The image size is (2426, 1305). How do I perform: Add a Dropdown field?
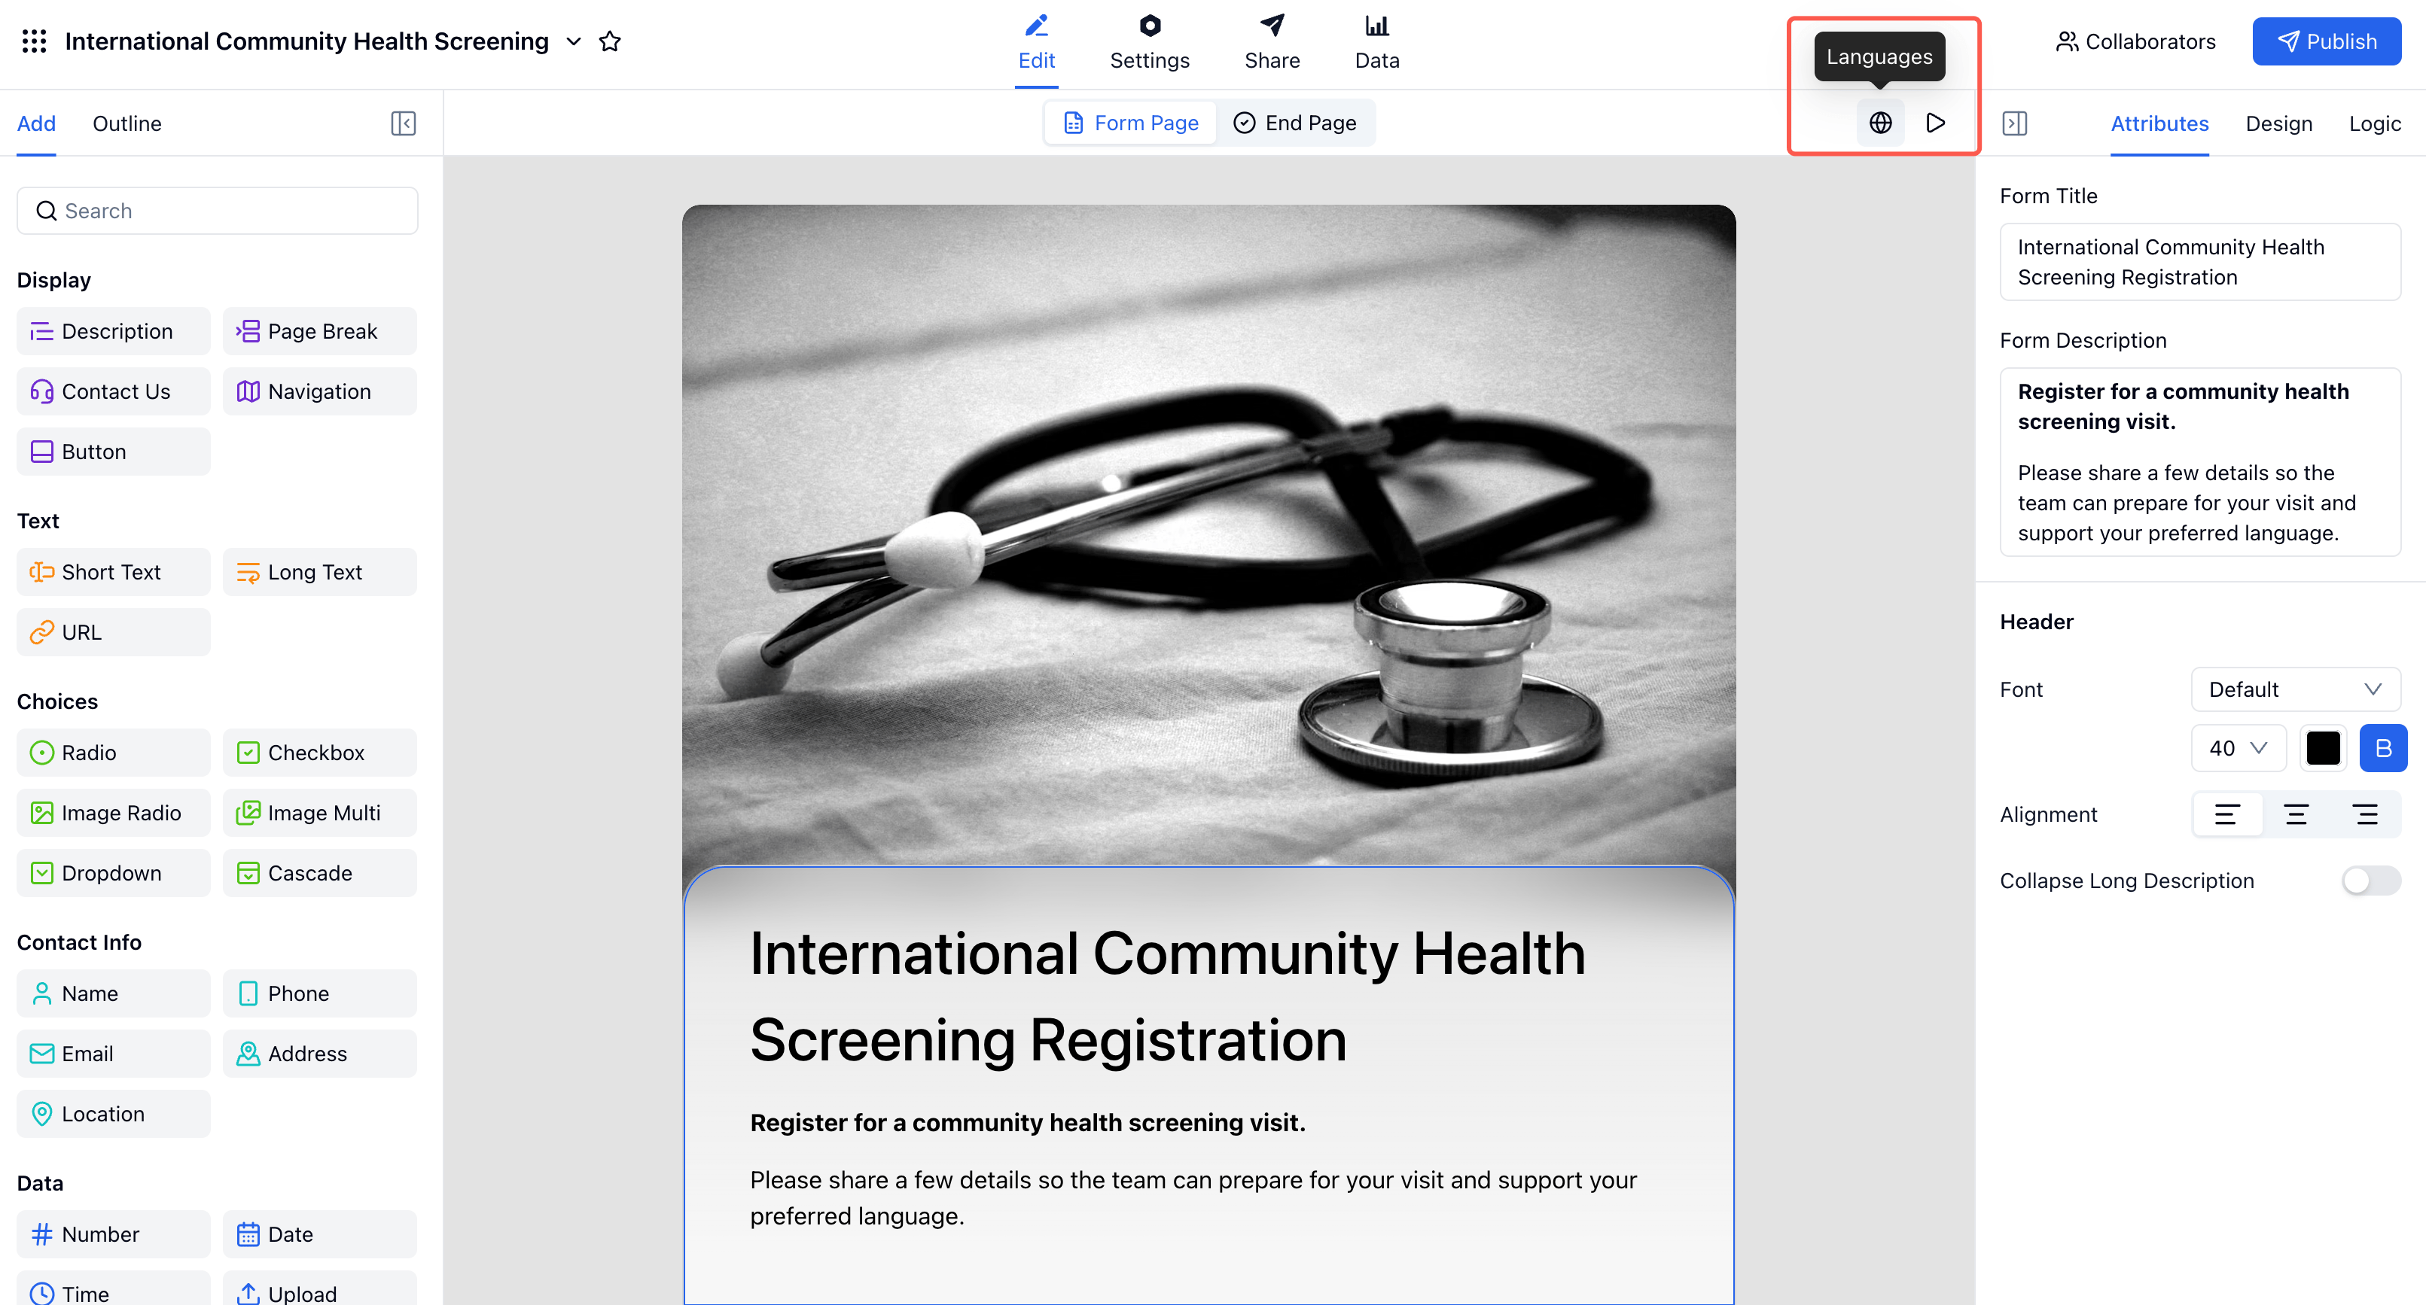pos(113,874)
